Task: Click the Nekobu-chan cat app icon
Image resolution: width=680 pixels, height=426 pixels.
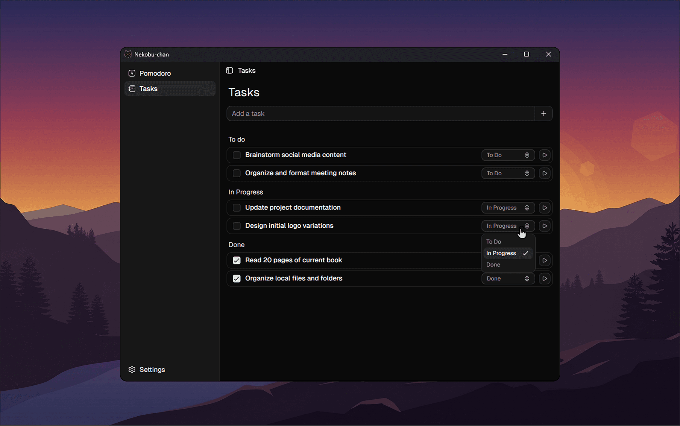Action: pos(128,54)
